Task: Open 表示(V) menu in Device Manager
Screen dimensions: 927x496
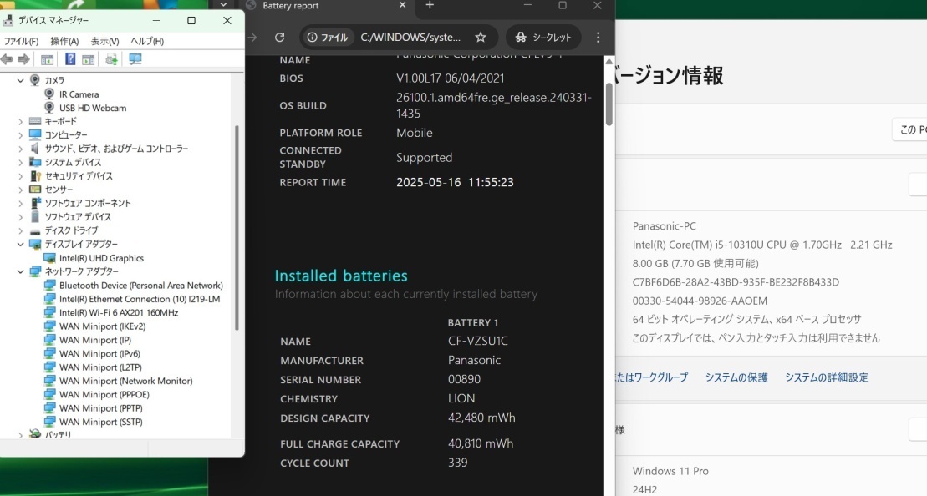Action: [104, 42]
